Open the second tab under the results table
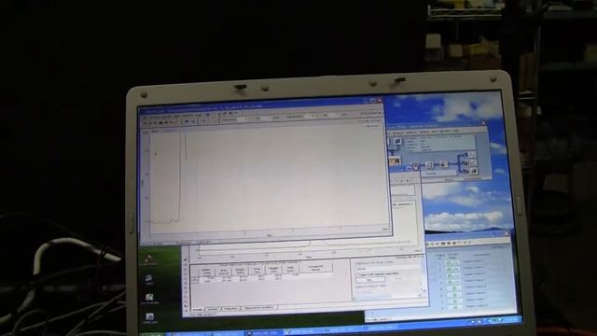 coord(214,309)
